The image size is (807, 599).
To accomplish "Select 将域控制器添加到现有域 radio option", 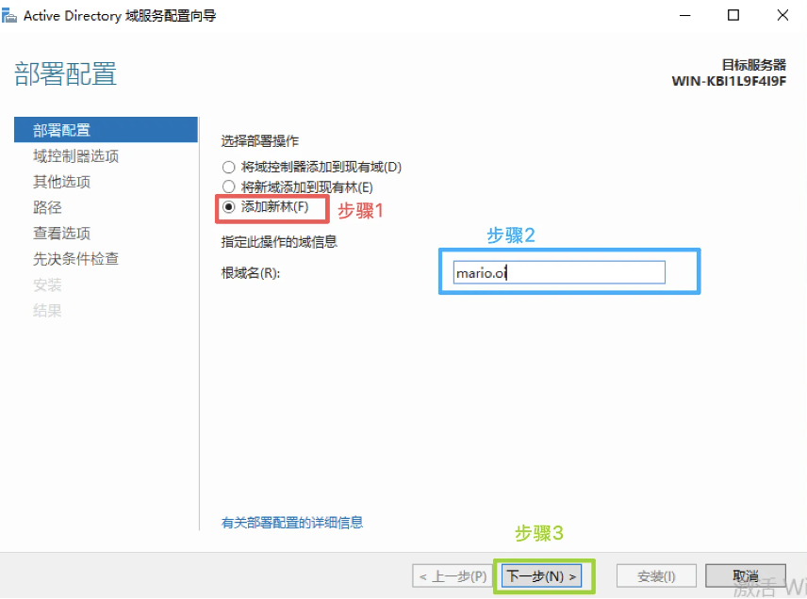I will (x=227, y=167).
